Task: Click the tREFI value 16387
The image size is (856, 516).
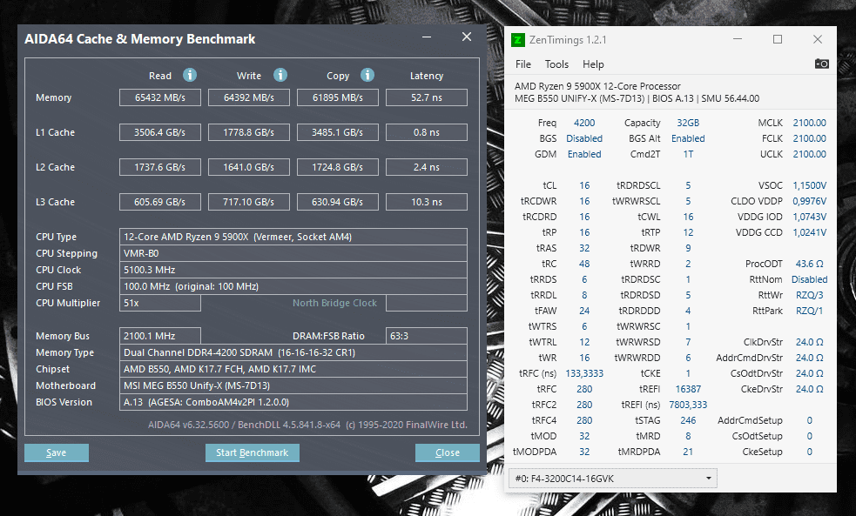Action: tap(688, 389)
